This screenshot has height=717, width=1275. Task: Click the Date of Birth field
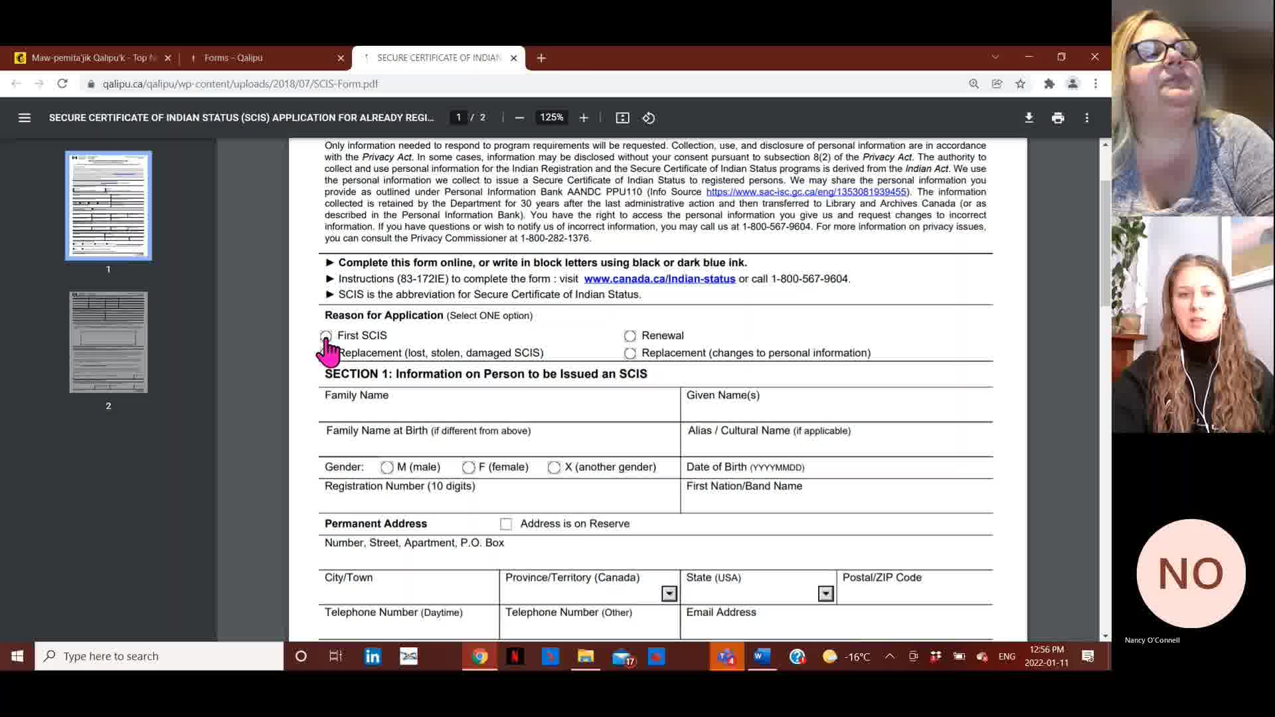tap(837, 467)
